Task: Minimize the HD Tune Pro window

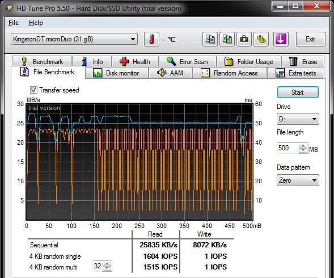Action: (280, 6)
